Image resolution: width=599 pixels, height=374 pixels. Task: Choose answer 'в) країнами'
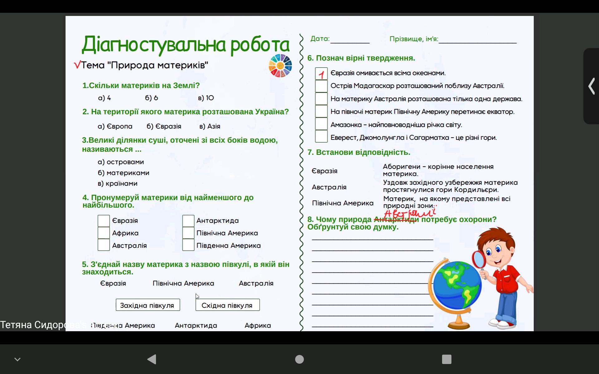118,184
